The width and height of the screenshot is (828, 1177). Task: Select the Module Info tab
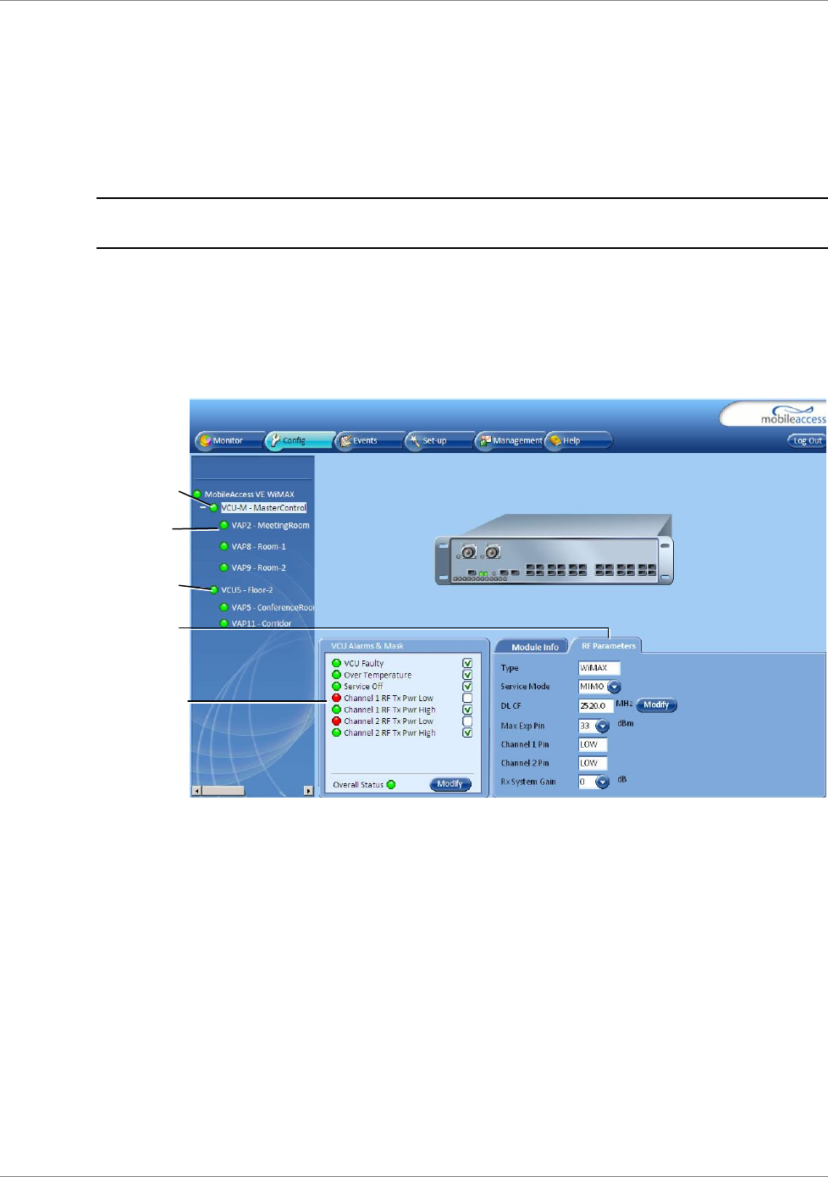(534, 647)
